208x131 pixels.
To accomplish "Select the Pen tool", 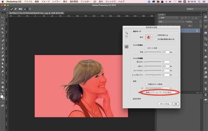I will point(2,71).
